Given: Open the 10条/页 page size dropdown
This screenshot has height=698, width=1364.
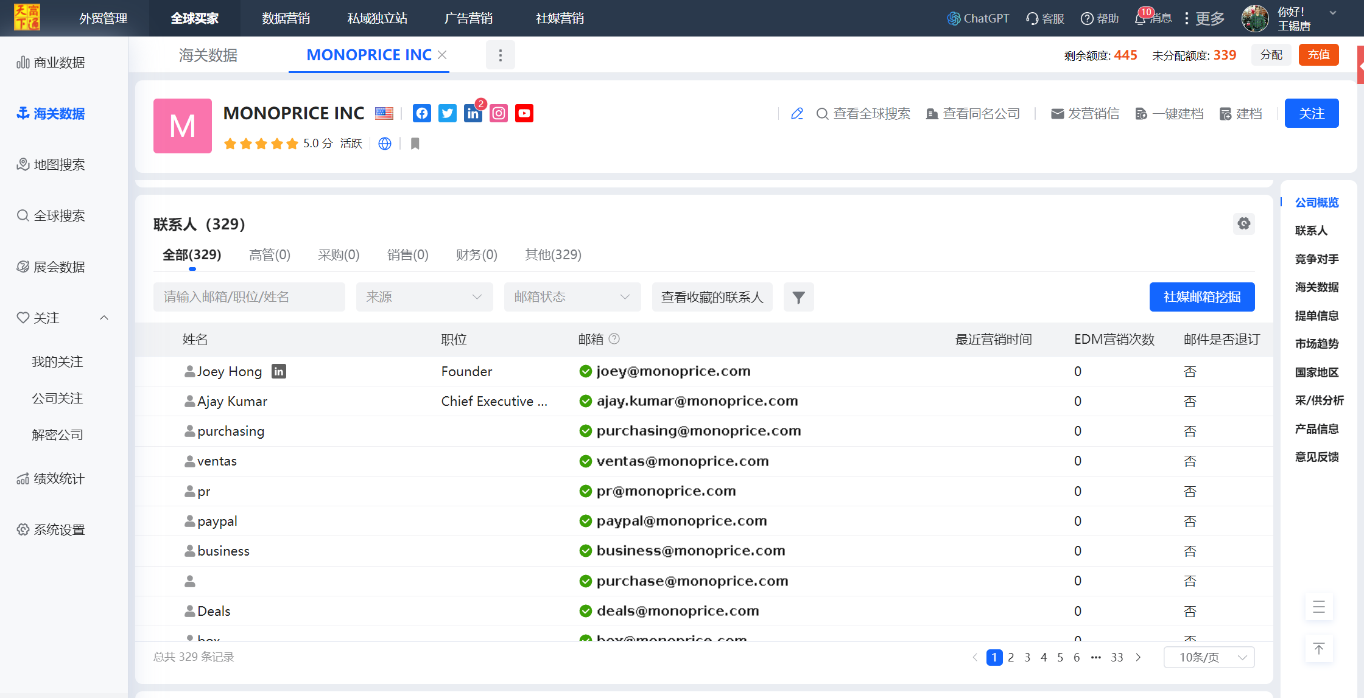Looking at the screenshot, I should 1209,657.
